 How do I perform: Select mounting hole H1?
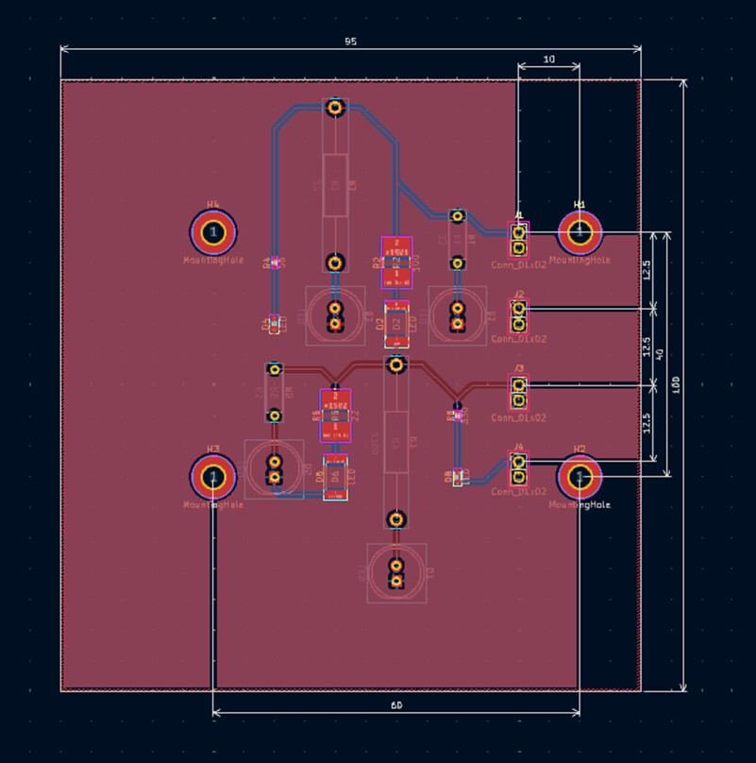pos(580,231)
